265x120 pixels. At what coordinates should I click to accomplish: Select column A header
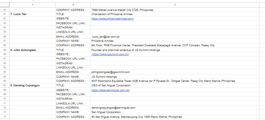[x=32, y=5]
